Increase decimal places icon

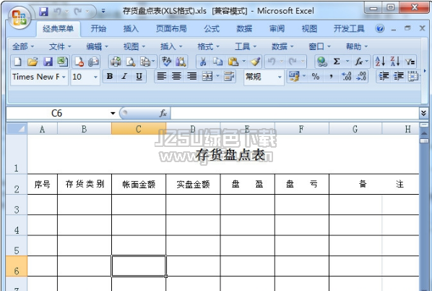point(346,77)
